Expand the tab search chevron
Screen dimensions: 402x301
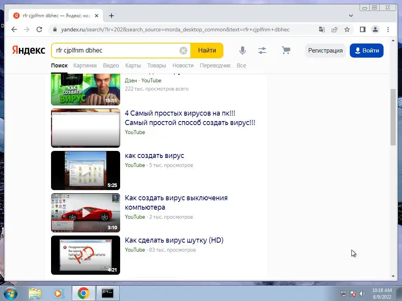[x=351, y=16]
